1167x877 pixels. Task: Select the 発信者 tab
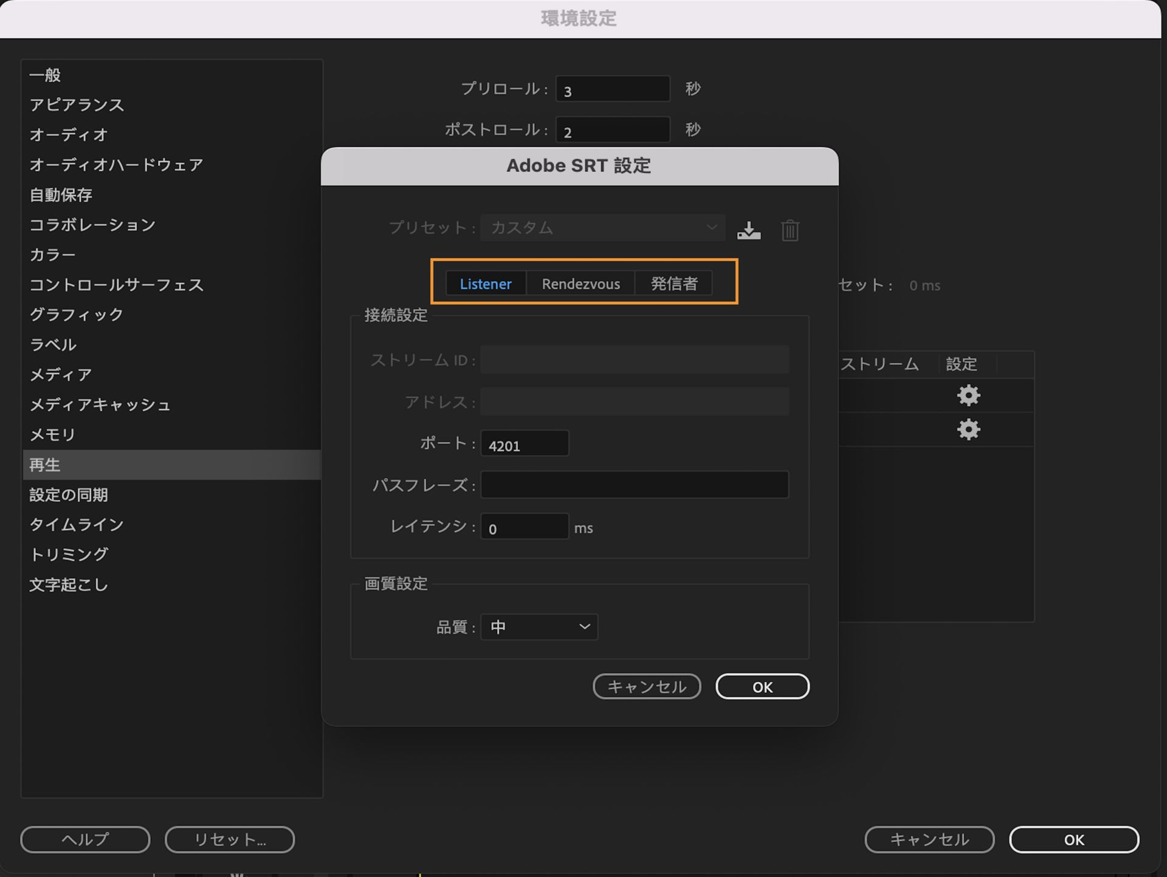point(673,283)
